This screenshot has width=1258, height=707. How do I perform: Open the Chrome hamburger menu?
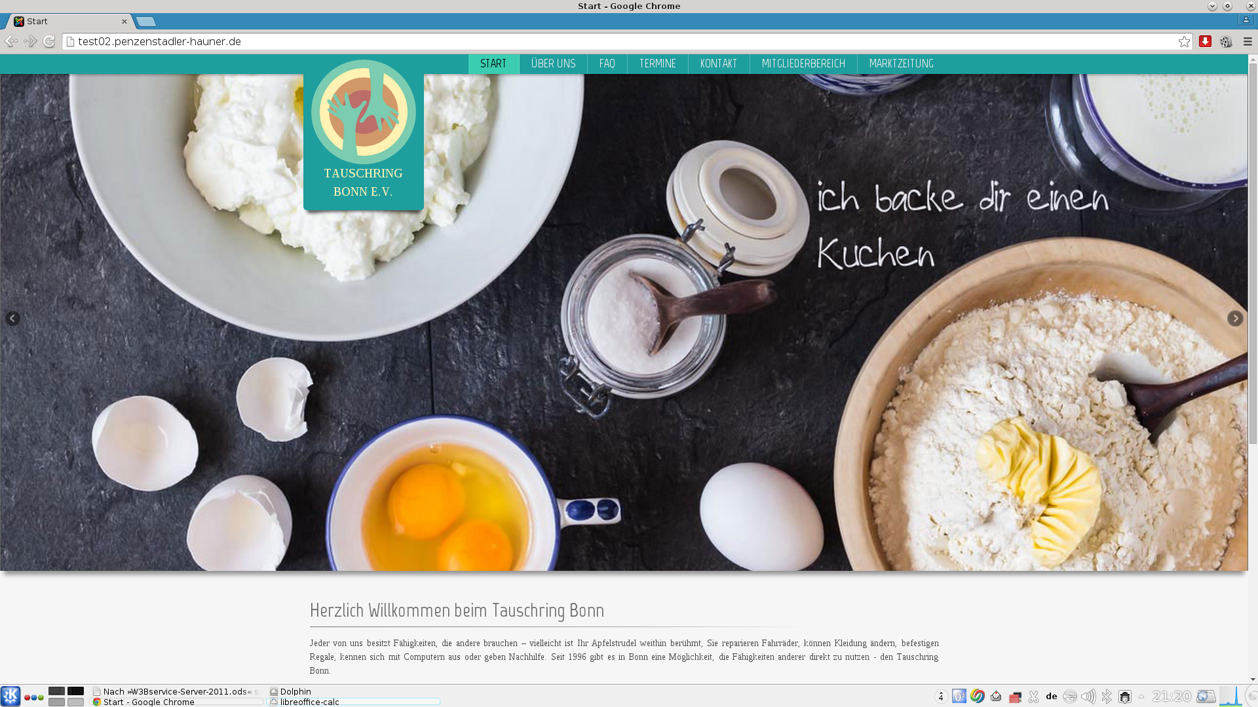click(x=1248, y=41)
